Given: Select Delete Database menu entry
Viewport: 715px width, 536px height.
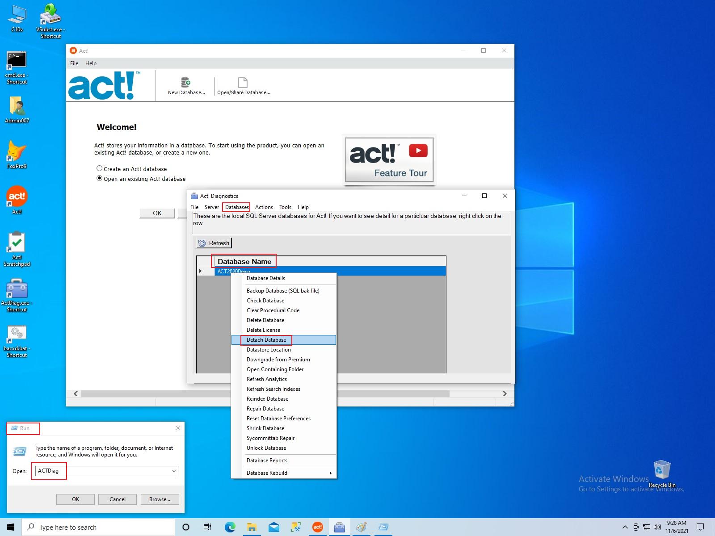Looking at the screenshot, I should pos(283,320).
